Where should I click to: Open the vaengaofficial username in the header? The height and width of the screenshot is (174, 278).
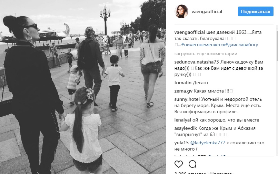(207, 11)
